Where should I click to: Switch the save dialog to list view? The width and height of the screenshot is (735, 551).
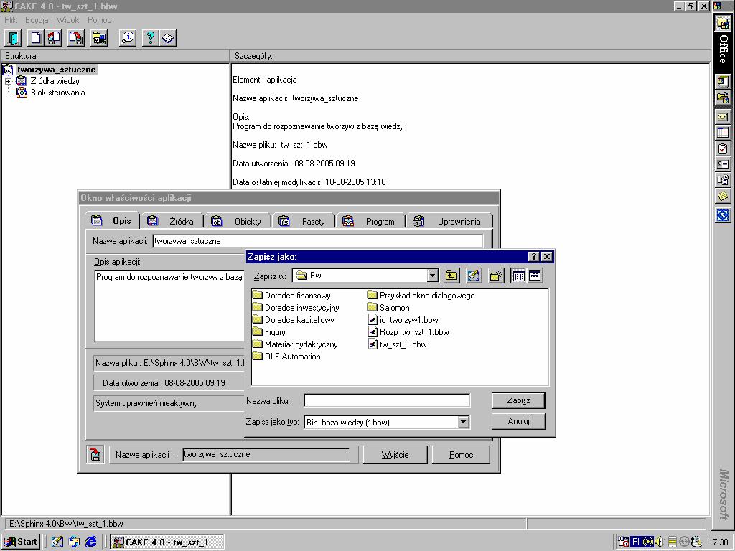click(x=518, y=275)
